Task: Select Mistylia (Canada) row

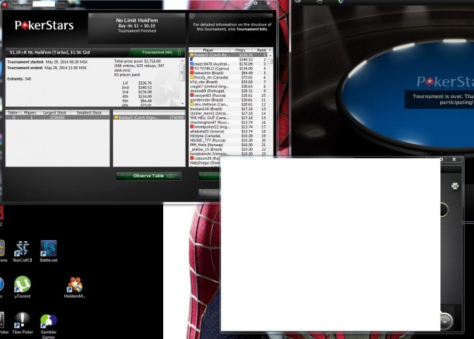Action: 228,136
